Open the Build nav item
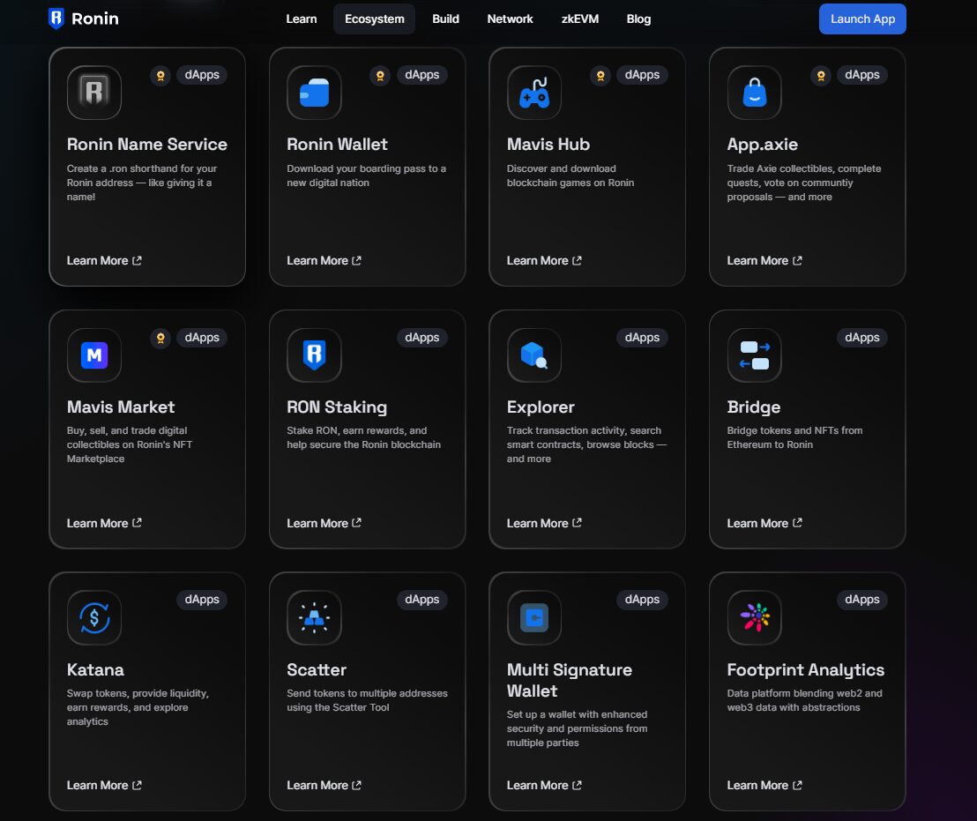 click(445, 19)
